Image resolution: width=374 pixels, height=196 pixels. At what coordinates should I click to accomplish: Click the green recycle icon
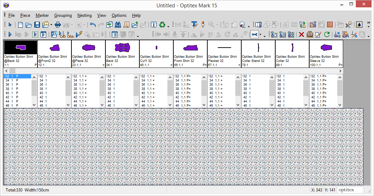coord(162,24)
